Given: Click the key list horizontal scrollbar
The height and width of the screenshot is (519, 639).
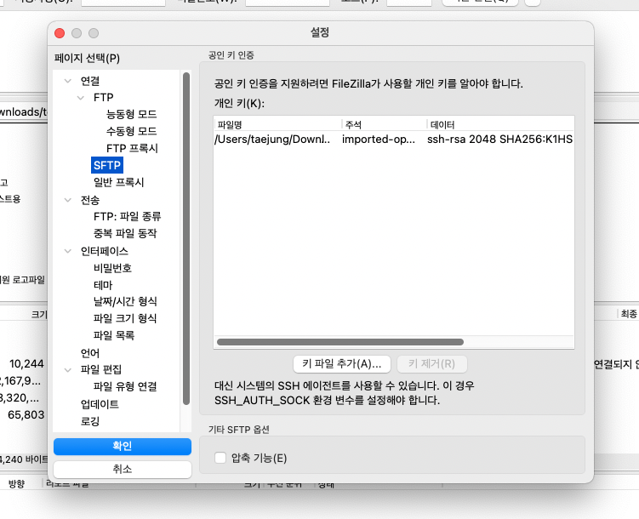Looking at the screenshot, I should pyautogui.click(x=340, y=342).
